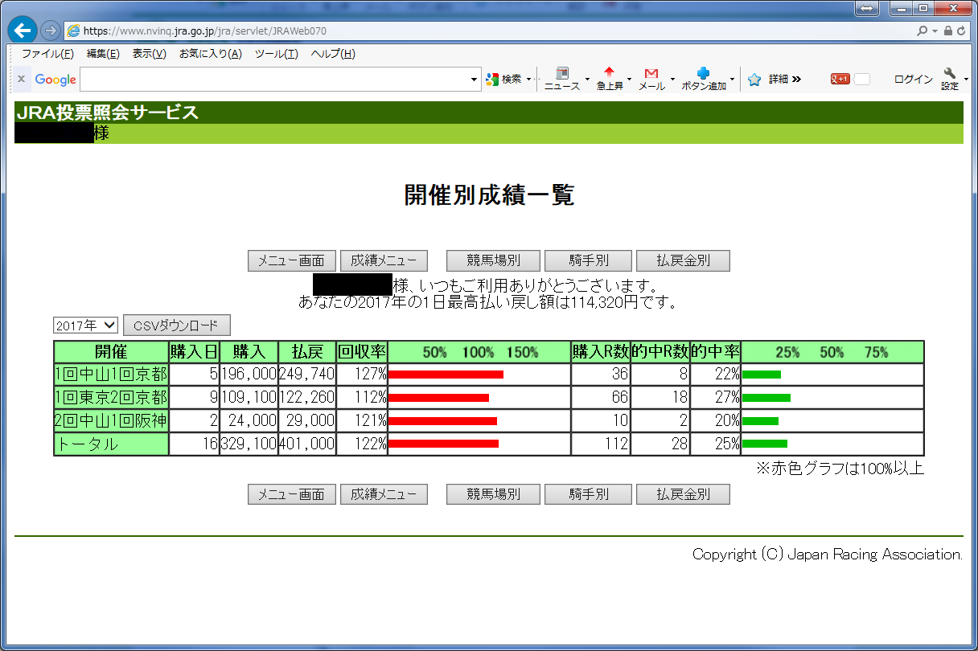Close the Google toolbar with the x

coord(21,79)
